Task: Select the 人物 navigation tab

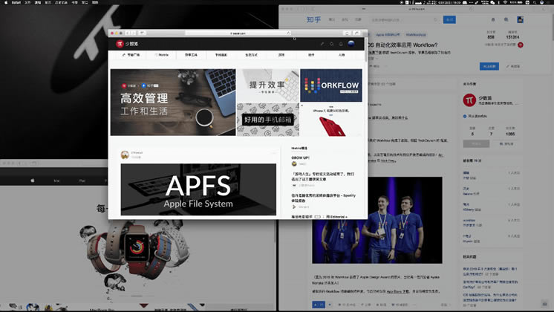Action: click(342, 55)
